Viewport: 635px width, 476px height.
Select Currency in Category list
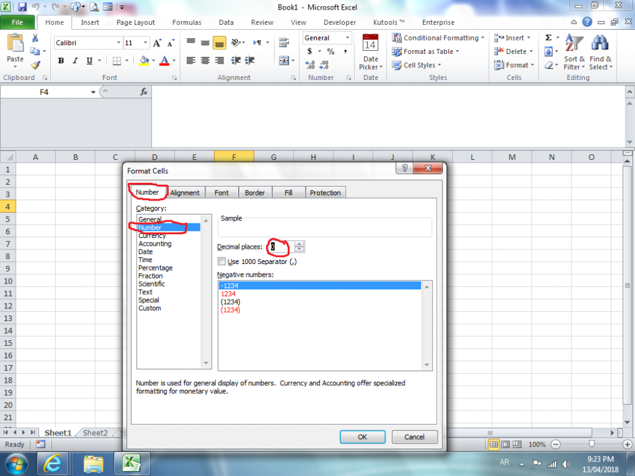point(152,235)
